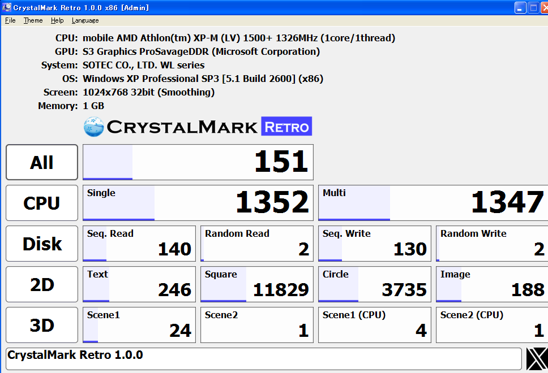This screenshot has height=373, width=548.
Task: Click the Scene1 (CPU) score box
Action: click(375, 325)
